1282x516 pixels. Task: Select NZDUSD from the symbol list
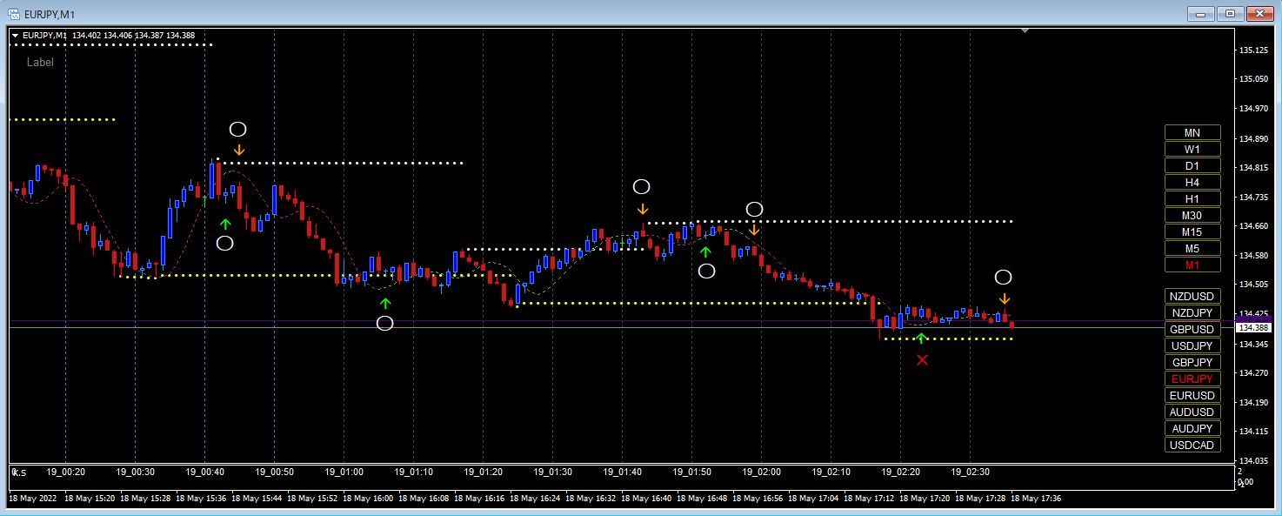1192,296
